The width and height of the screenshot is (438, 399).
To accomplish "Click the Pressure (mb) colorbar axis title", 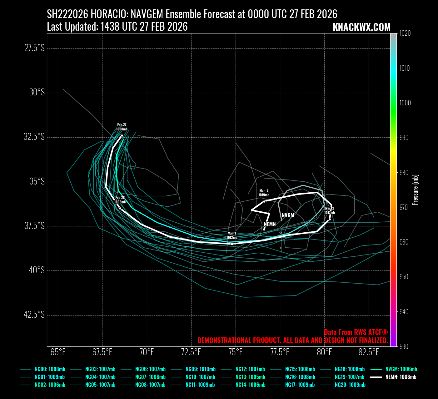I will pos(415,190).
